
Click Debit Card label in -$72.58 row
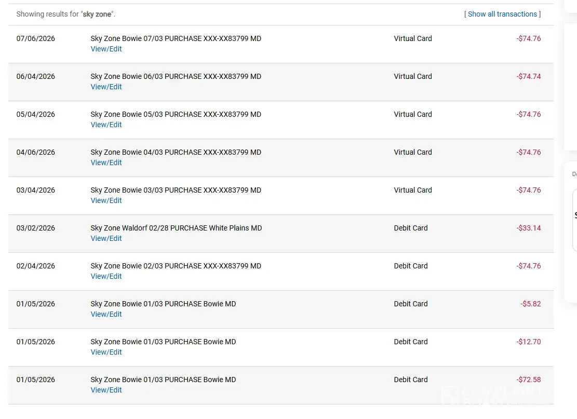click(x=411, y=380)
